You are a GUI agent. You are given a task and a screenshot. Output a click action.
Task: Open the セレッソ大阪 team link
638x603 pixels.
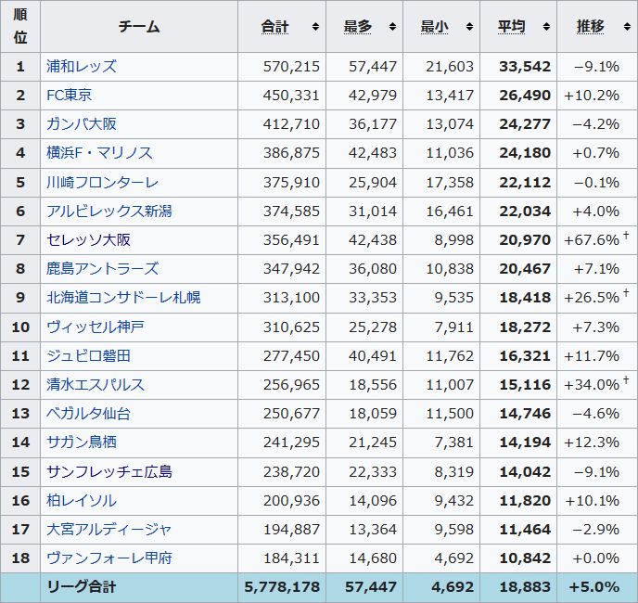[88, 240]
